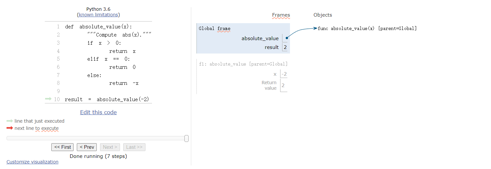
Task: Click the x value box showing -2
Action: pyautogui.click(x=284, y=74)
